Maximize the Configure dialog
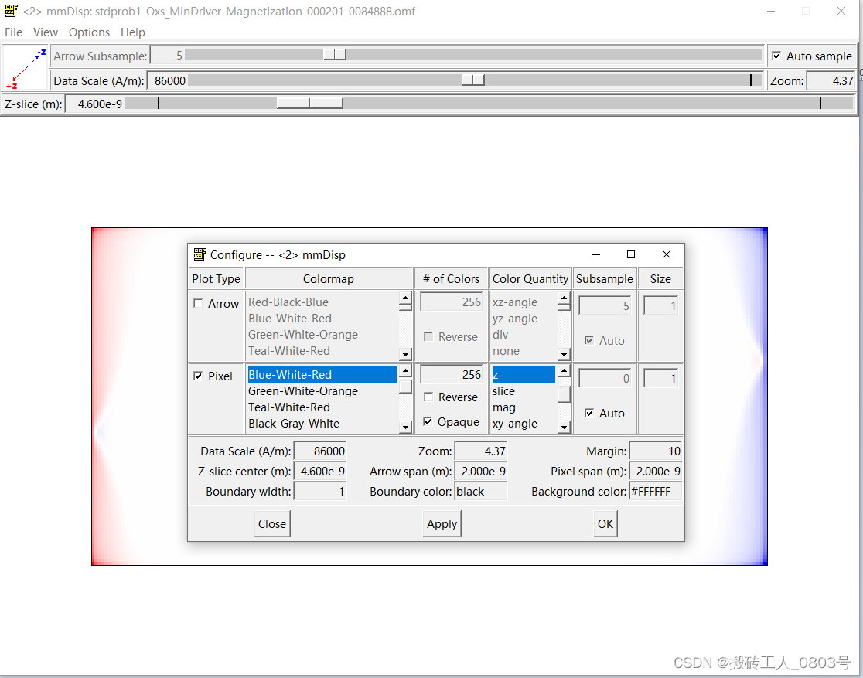 pyautogui.click(x=631, y=254)
